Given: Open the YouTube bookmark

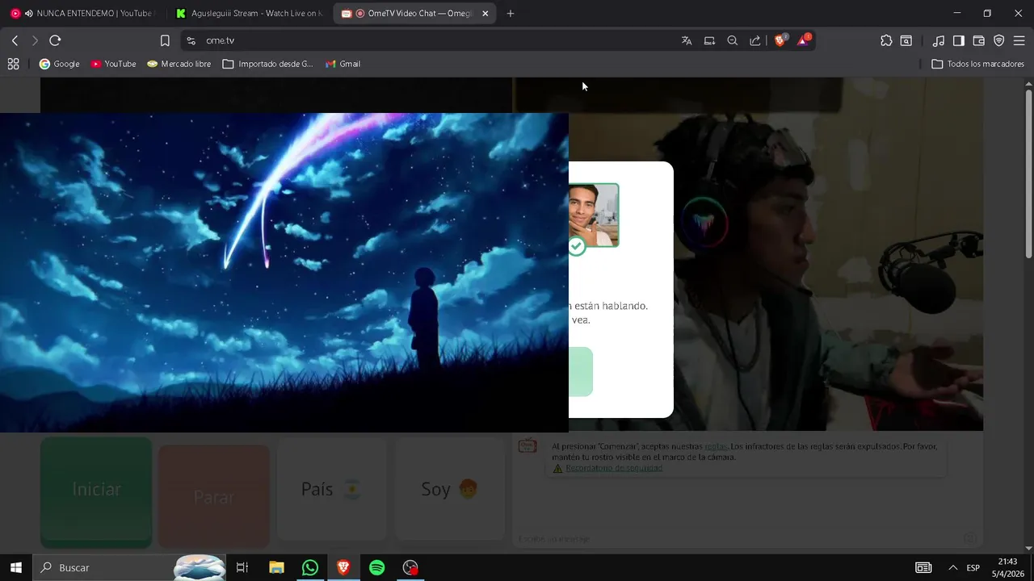Looking at the screenshot, I should point(113,64).
